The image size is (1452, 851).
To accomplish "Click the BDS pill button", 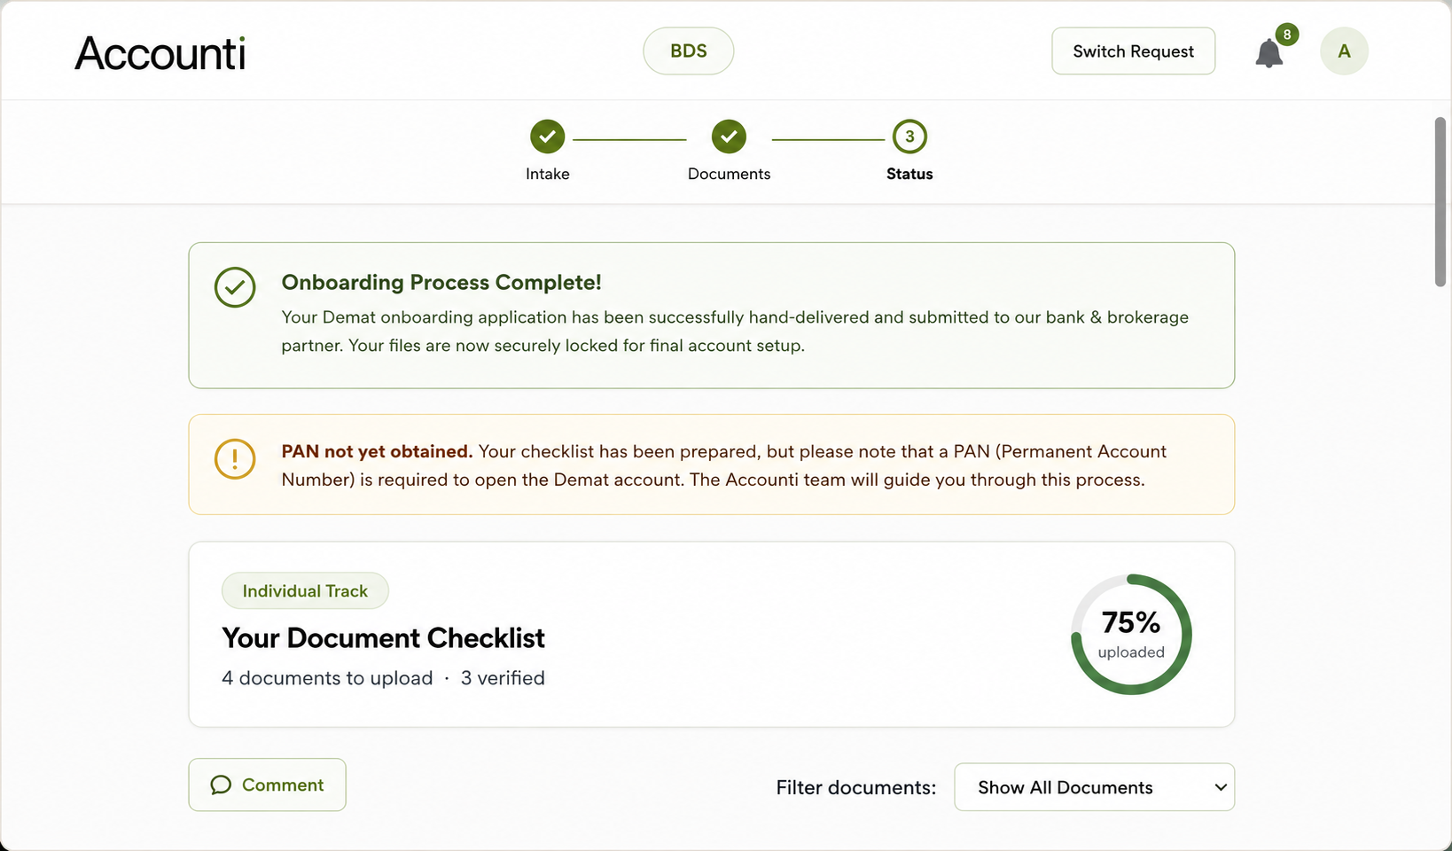I will point(689,51).
